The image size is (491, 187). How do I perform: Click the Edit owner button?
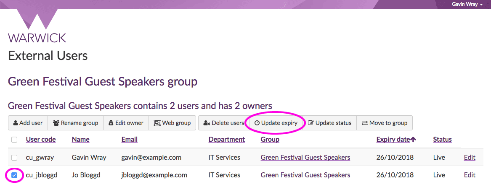point(126,123)
